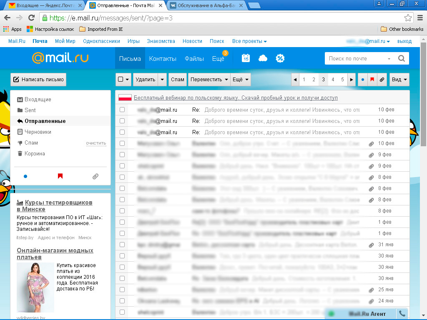Click the browser address bar
Image resolution: width=427 pixels, height=320 pixels.
coord(226,18)
